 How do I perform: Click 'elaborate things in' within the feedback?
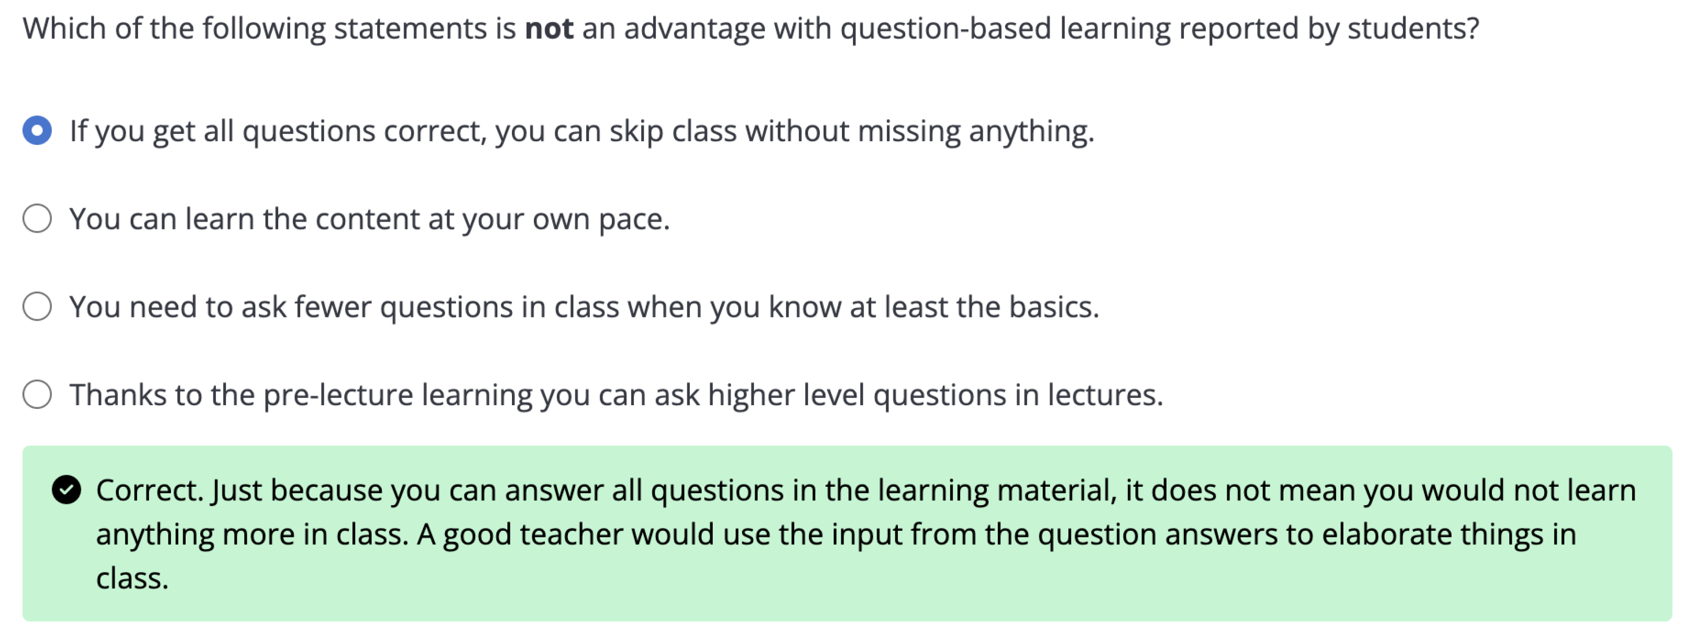(1448, 534)
